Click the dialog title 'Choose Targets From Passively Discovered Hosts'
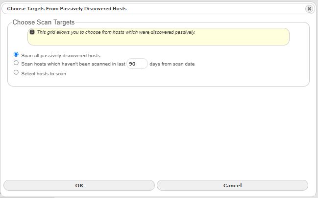Image resolution: width=318 pixels, height=198 pixels. pos(67,9)
